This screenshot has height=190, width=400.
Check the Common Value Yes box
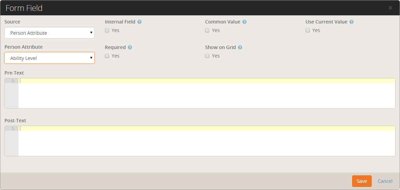207,30
